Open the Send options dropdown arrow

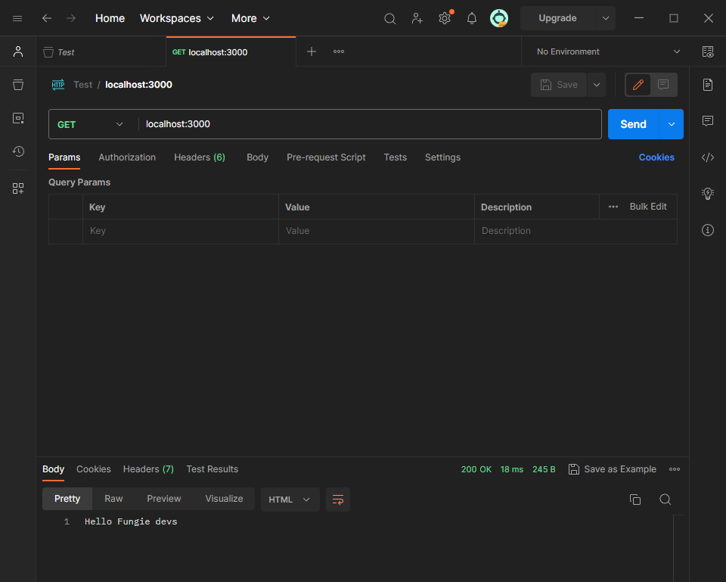(x=671, y=124)
